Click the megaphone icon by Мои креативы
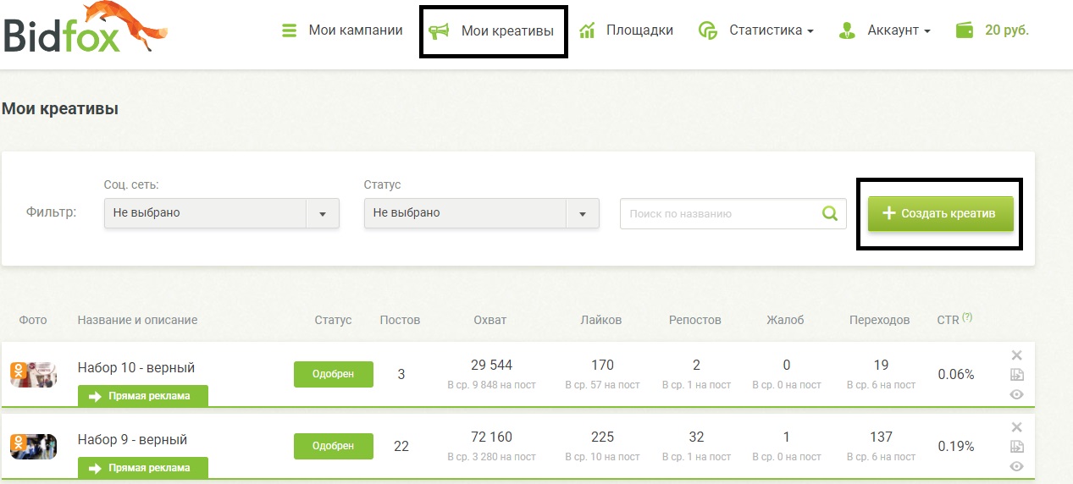Image resolution: width=1073 pixels, height=484 pixels. pyautogui.click(x=439, y=31)
